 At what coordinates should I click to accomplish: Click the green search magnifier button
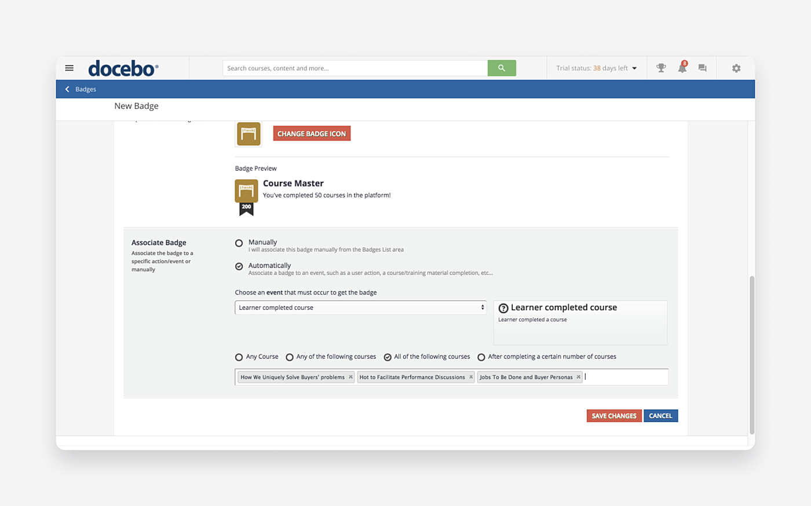point(501,68)
